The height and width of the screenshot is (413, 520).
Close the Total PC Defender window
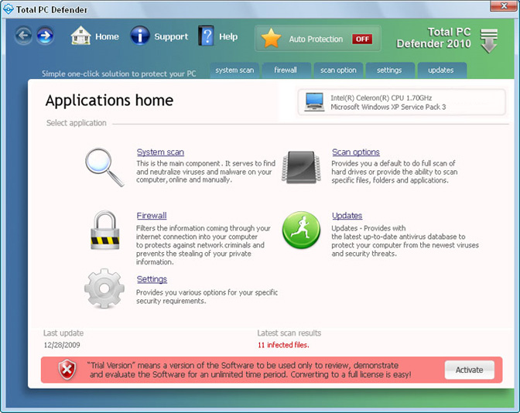(x=504, y=5)
